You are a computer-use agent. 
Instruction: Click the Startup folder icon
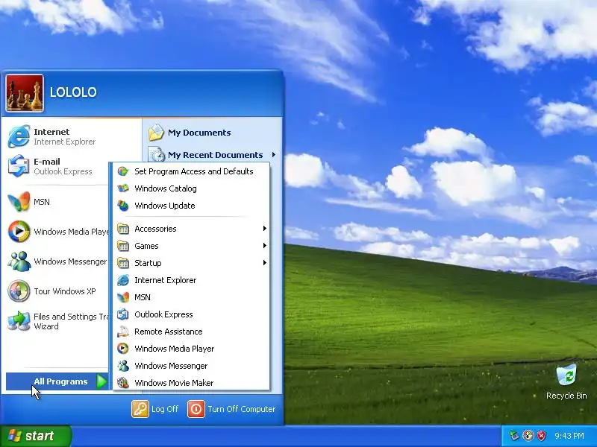pos(122,263)
